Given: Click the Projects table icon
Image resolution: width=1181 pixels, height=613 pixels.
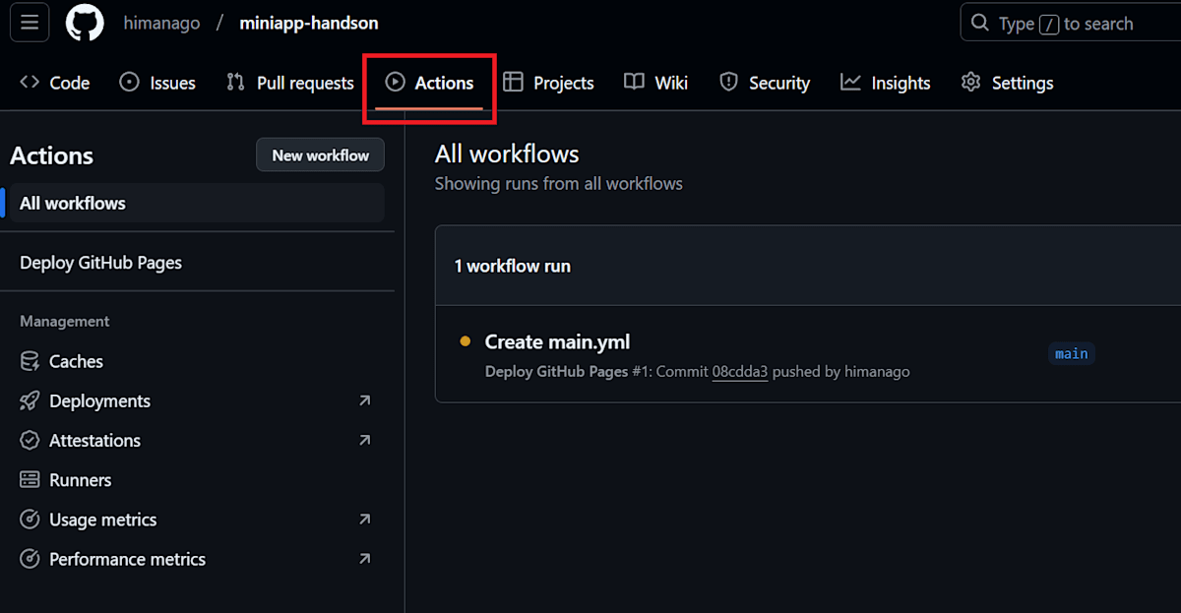Looking at the screenshot, I should (513, 83).
